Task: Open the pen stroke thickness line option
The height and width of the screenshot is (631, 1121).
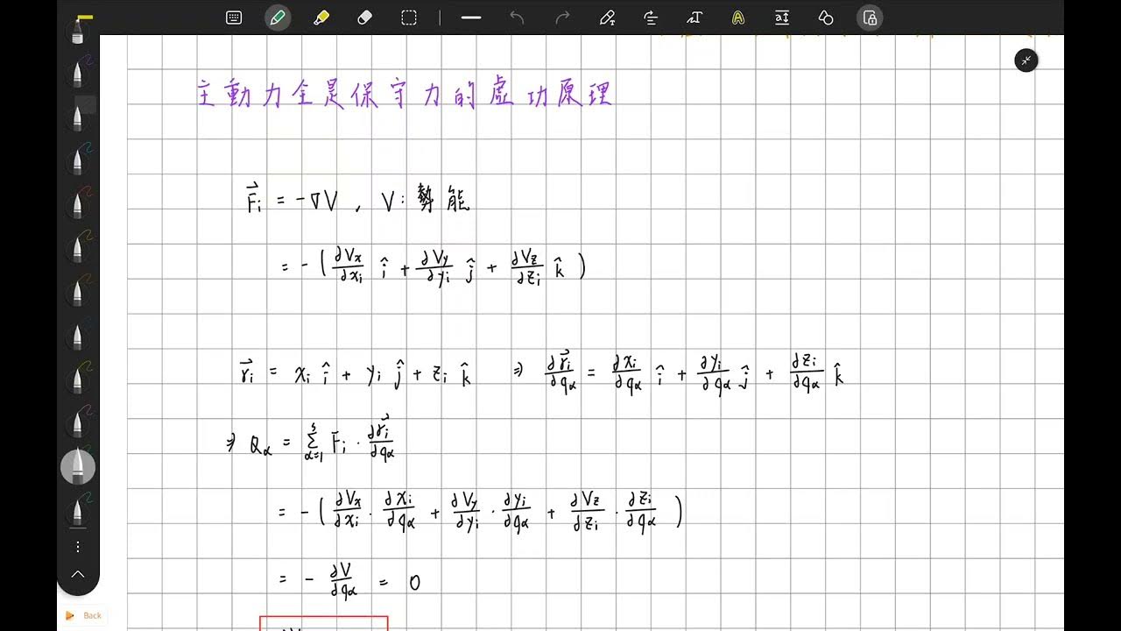Action: pyautogui.click(x=471, y=18)
